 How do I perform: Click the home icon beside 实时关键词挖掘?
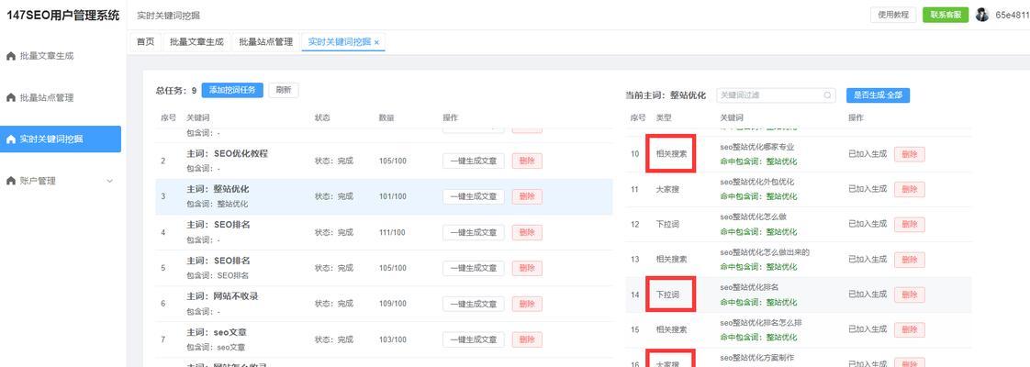coord(10,139)
